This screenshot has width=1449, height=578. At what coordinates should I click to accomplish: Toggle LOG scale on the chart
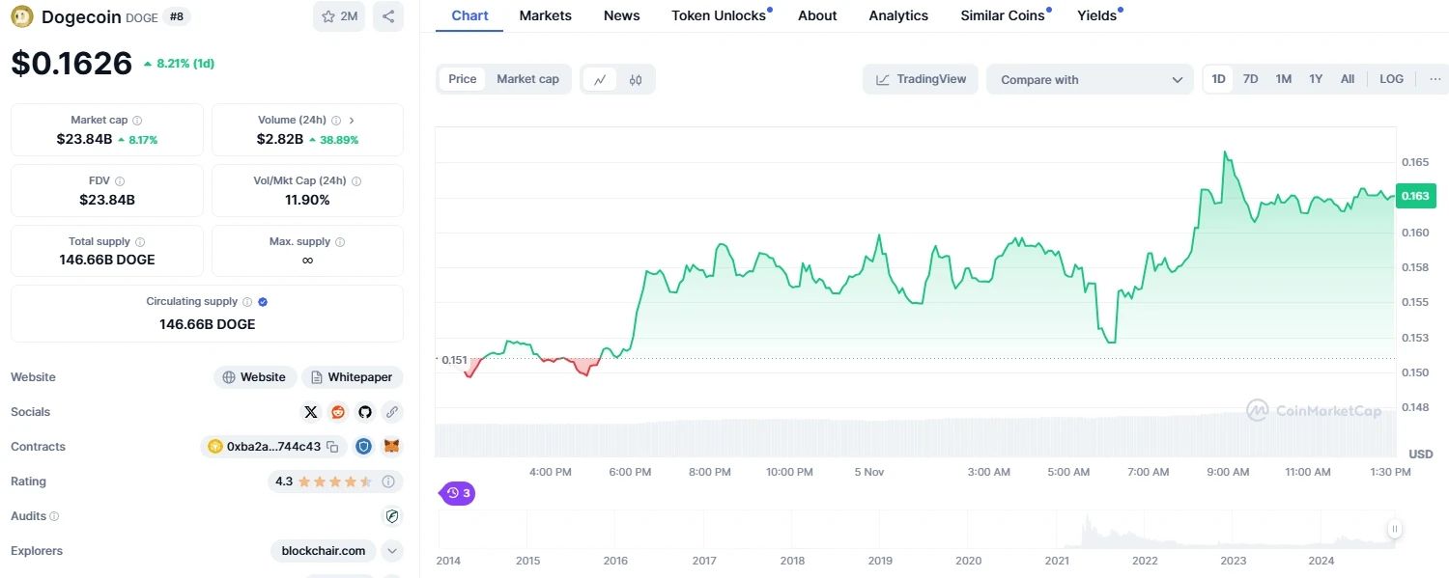tap(1391, 79)
